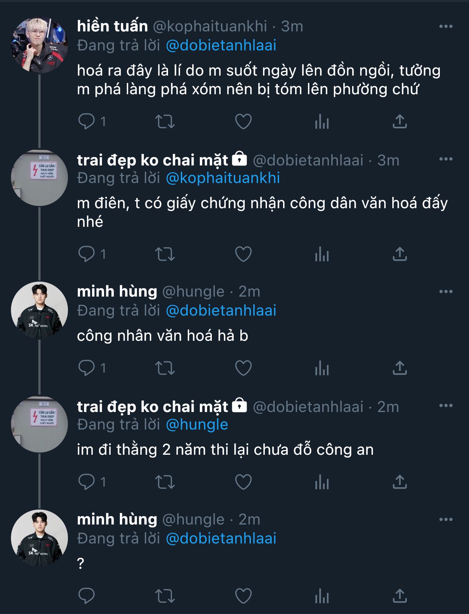Viewport: 469px width, 614px height.
Task: Open minh hùng's avatar on 'công nhân' tweet
Action: click(x=39, y=310)
